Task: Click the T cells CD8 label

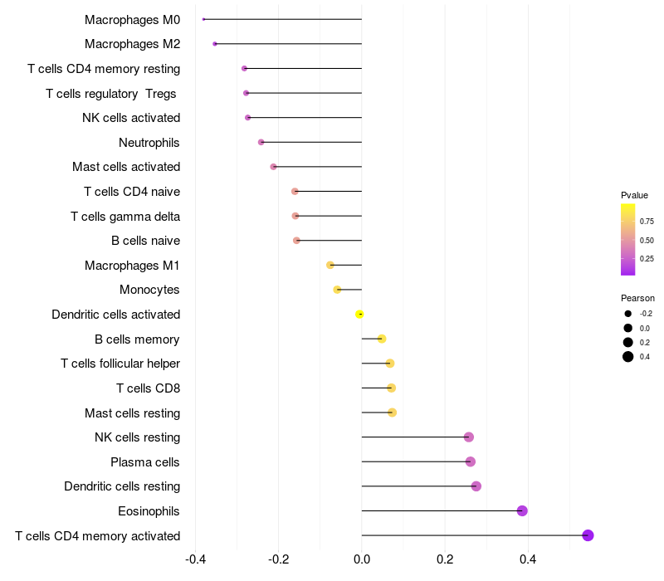Action: tap(149, 388)
